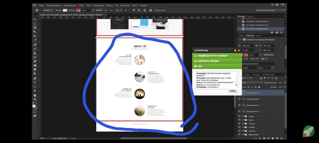Image resolution: width=319 pixels, height=143 pixels.
Task: Open layer styles fx menu
Action: pos(260,138)
